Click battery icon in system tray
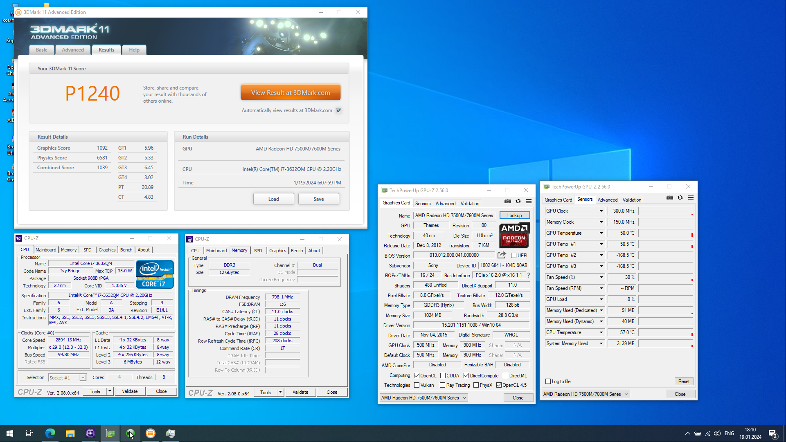 click(x=698, y=433)
